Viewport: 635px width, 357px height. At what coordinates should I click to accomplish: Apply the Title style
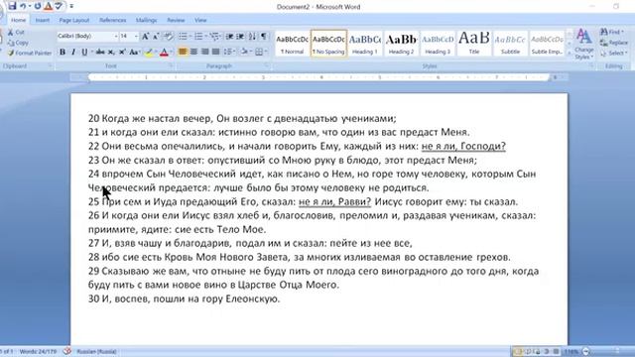474,44
